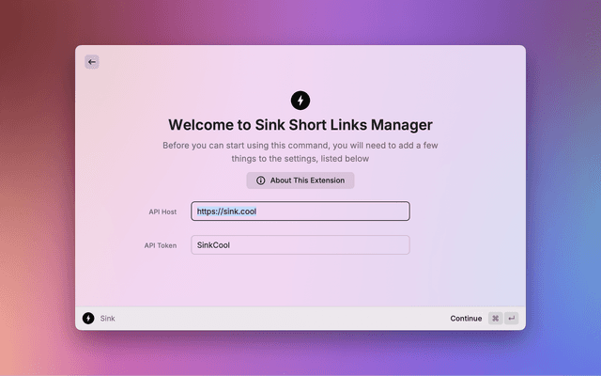601x376 pixels.
Task: Click the empty middle of the bottom action bar
Action: click(282, 319)
